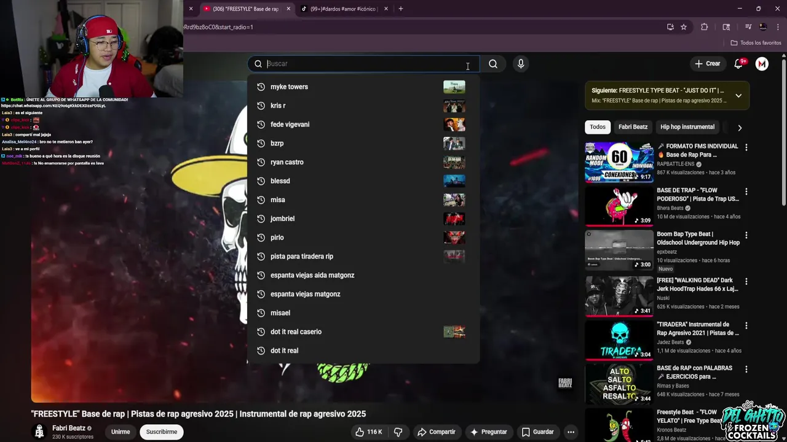Show more filter chips arrow
The image size is (787, 442).
740,128
